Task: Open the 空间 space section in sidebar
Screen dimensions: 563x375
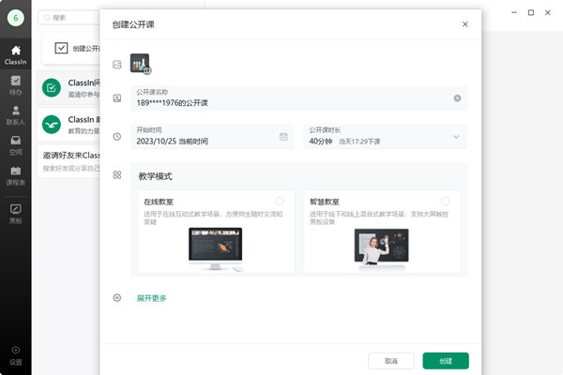Action: point(15,145)
